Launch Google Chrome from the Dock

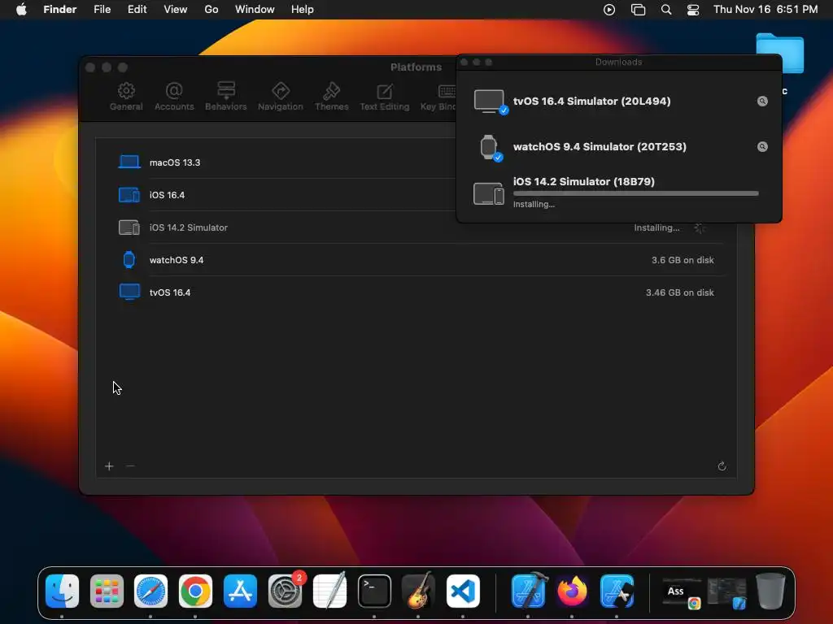click(195, 591)
